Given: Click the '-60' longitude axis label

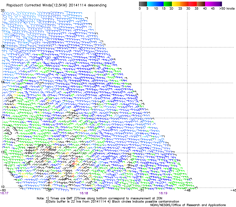Looking at the screenshot, I should point(3,190).
